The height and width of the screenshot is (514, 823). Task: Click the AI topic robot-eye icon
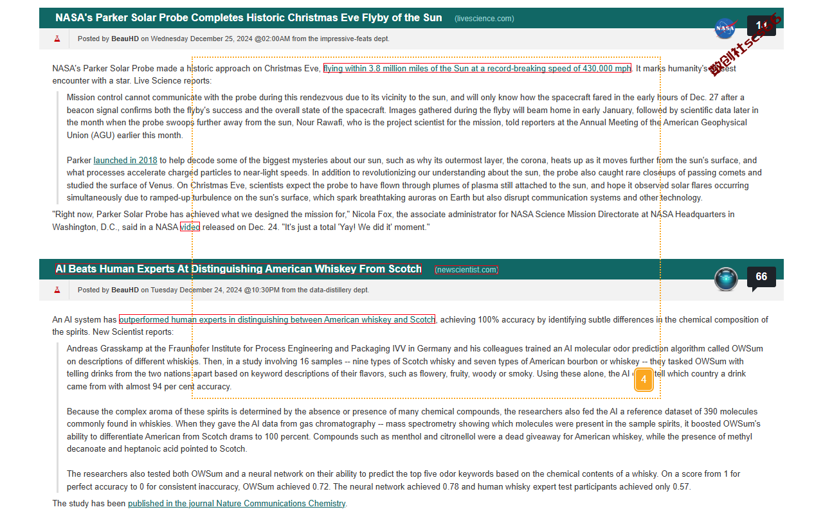[726, 279]
